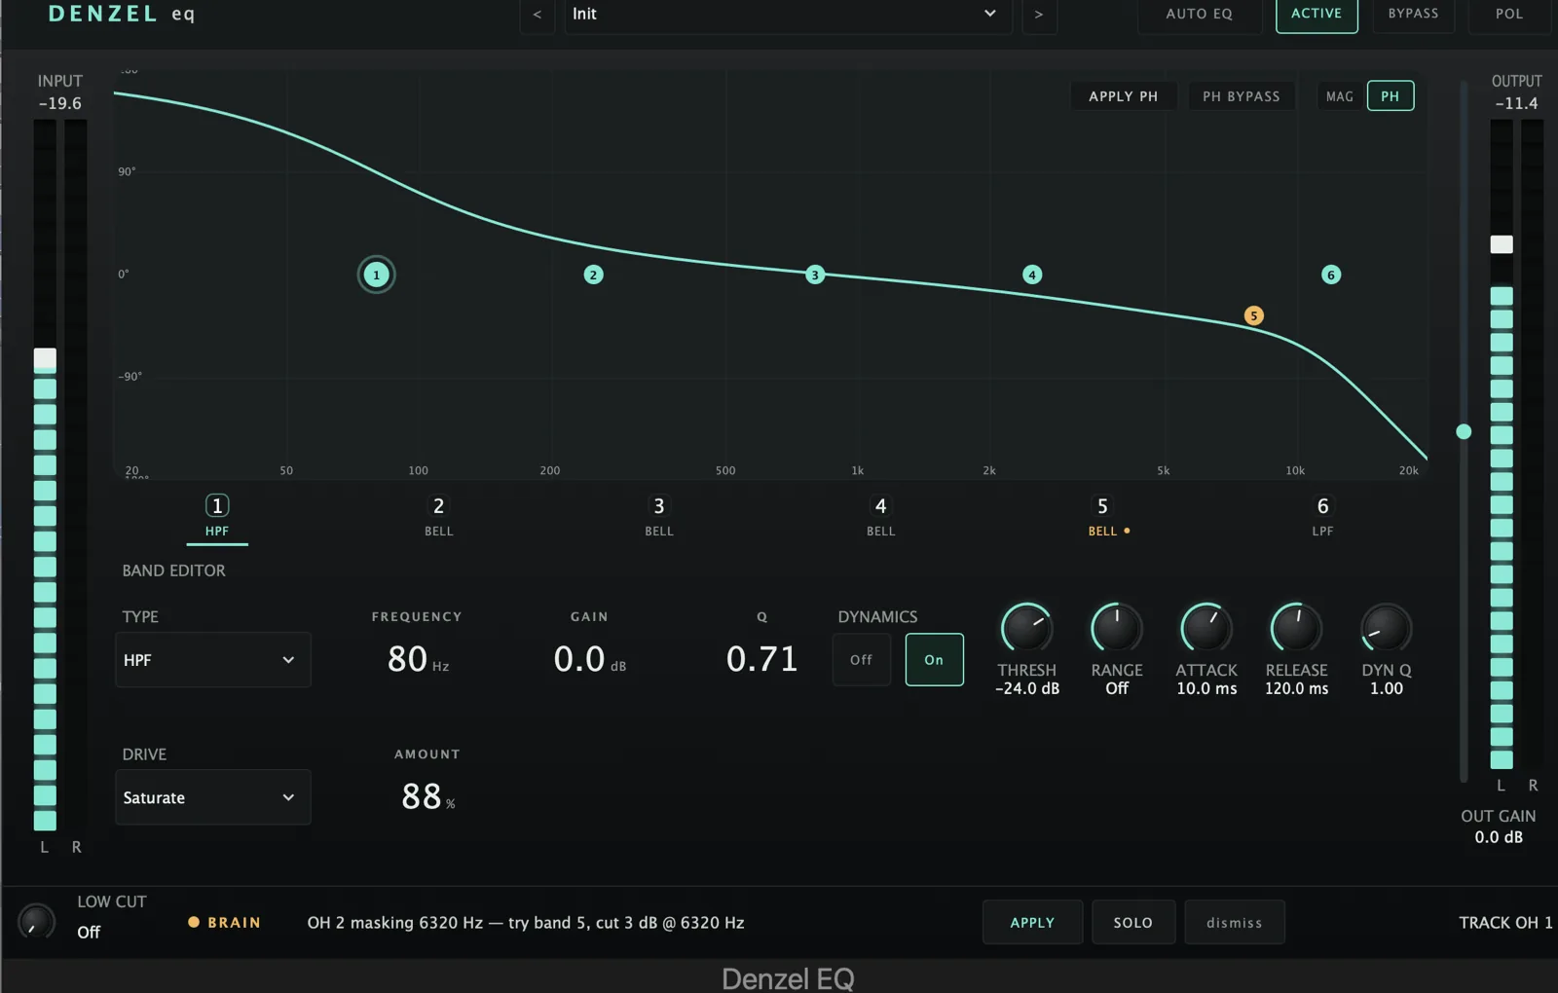Click the ATTACK knob

coord(1206,628)
